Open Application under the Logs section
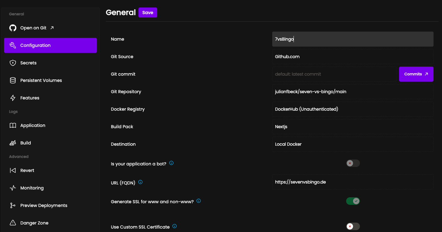 click(x=32, y=125)
